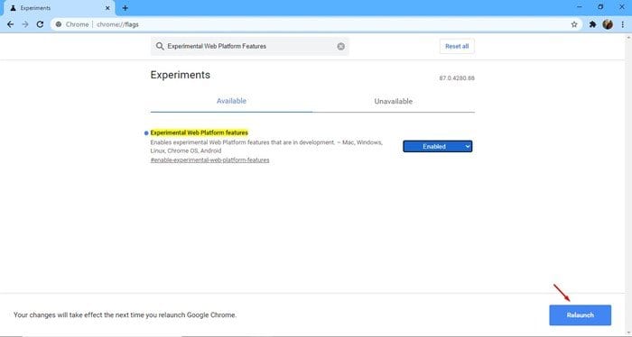Open a new tab with the plus button
The height and width of the screenshot is (337, 632).
(125, 8)
